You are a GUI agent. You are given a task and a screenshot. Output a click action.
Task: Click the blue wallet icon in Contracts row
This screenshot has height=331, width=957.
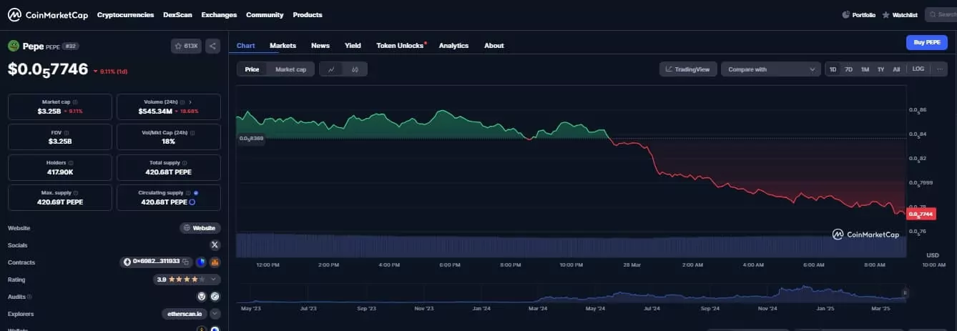[201, 262]
